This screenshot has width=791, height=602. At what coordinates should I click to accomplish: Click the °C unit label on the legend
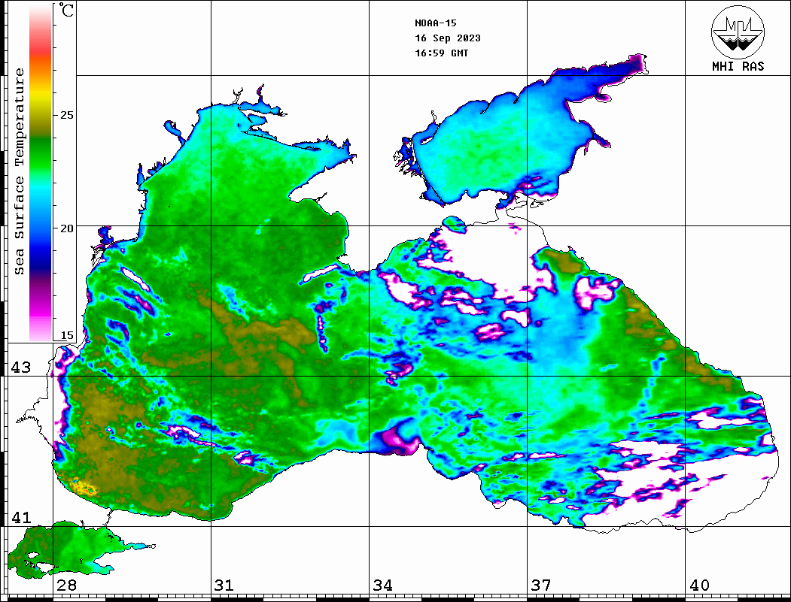click(65, 10)
